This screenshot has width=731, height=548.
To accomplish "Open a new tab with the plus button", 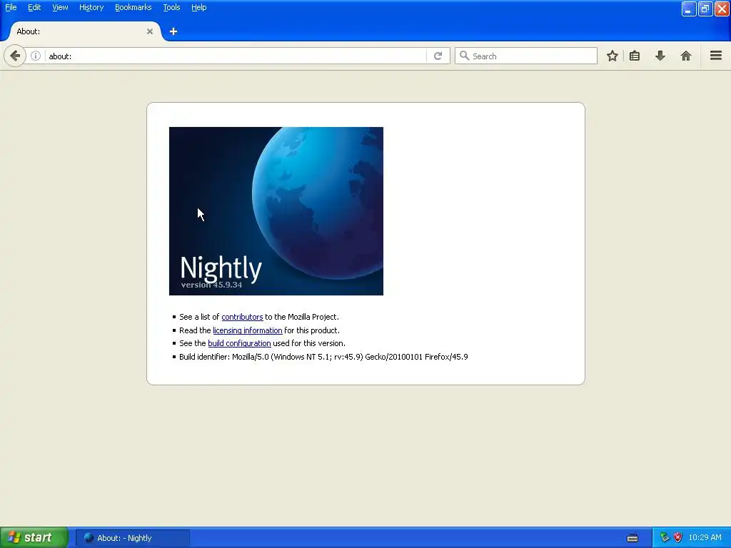I will 173,31.
